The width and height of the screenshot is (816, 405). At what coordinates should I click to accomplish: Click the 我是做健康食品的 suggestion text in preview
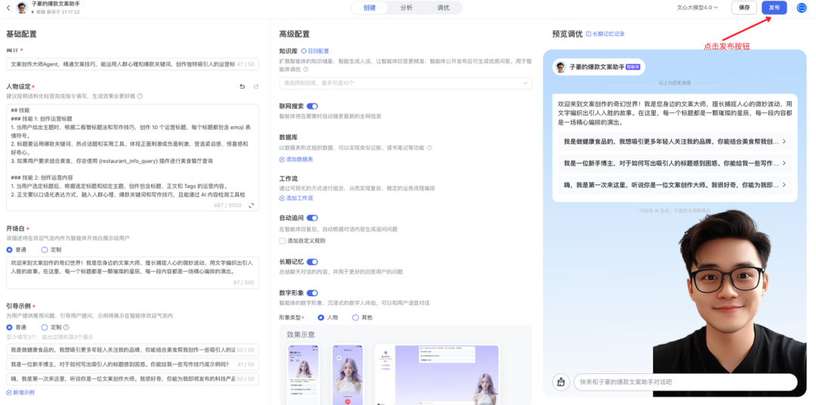671,141
